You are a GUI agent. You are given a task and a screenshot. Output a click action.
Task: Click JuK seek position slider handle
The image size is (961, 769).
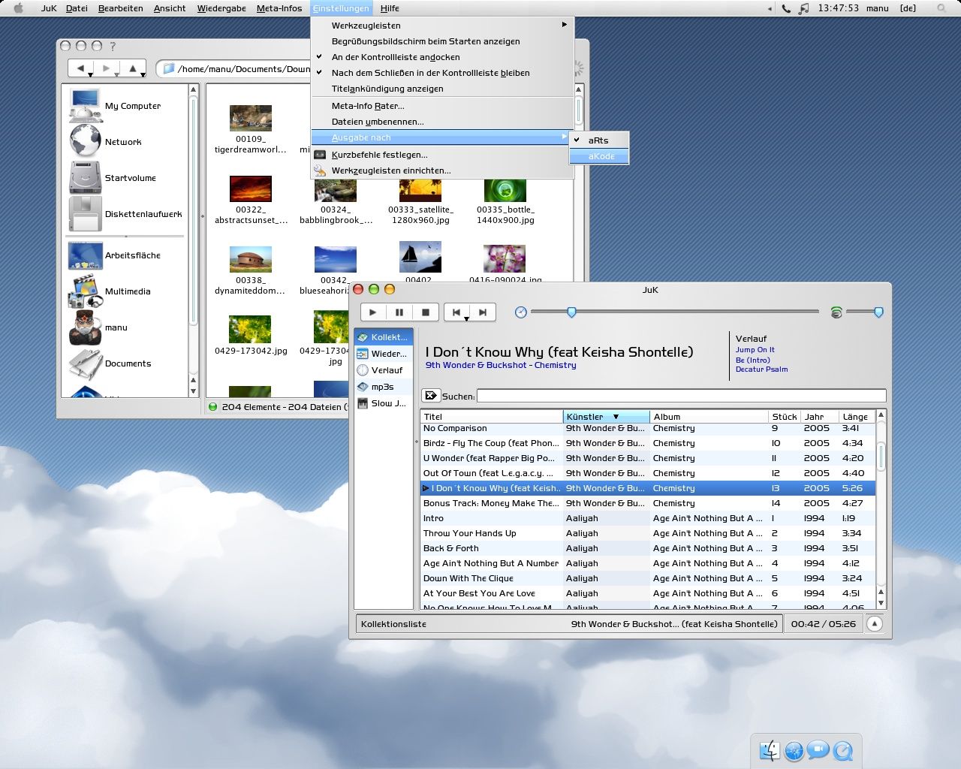pos(571,312)
